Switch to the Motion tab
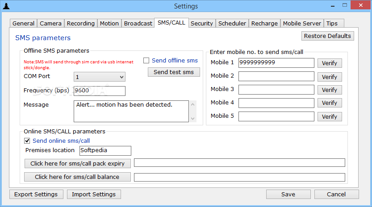Screen dimensions: 372x207 click(109, 23)
